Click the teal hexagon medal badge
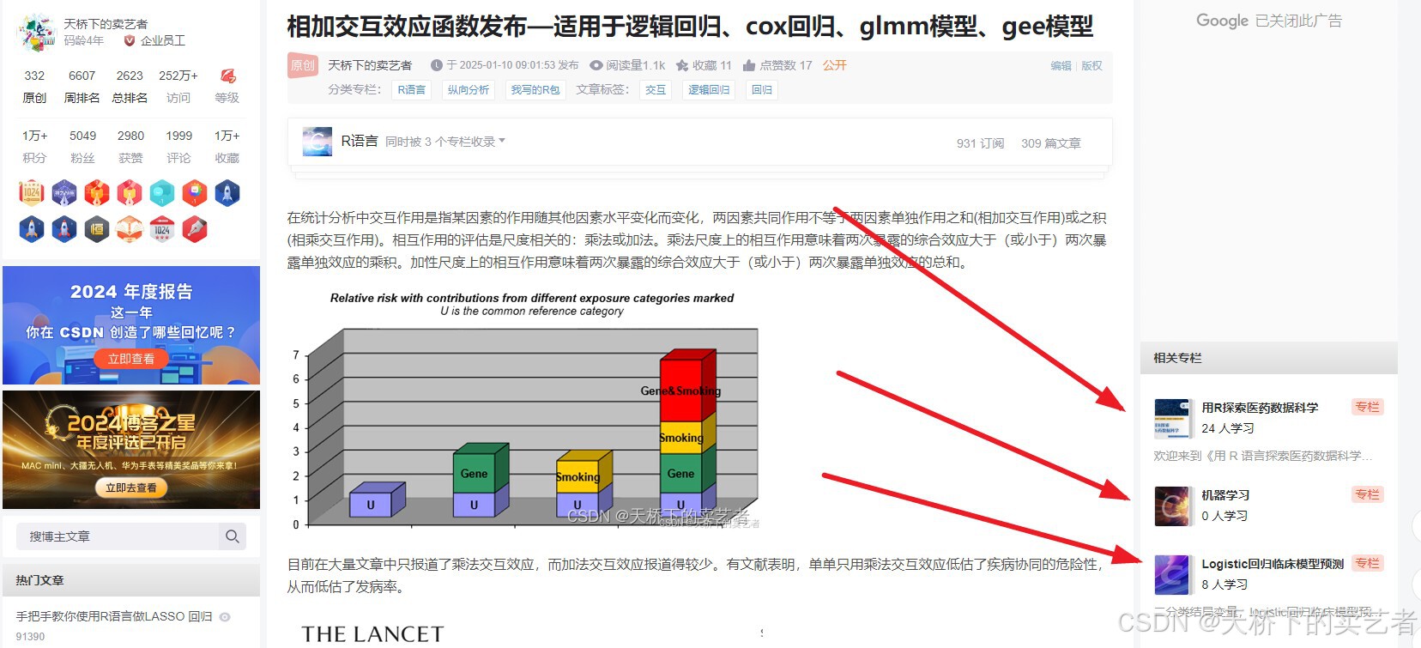 tap(162, 193)
